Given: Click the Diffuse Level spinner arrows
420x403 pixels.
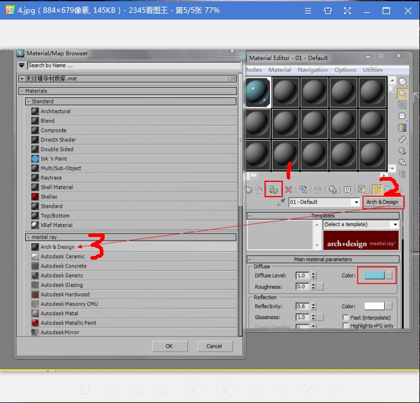Looking at the screenshot, I should (x=313, y=276).
